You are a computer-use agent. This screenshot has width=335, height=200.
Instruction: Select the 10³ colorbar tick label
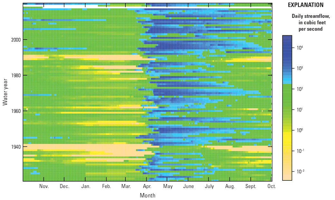(x=300, y=68)
